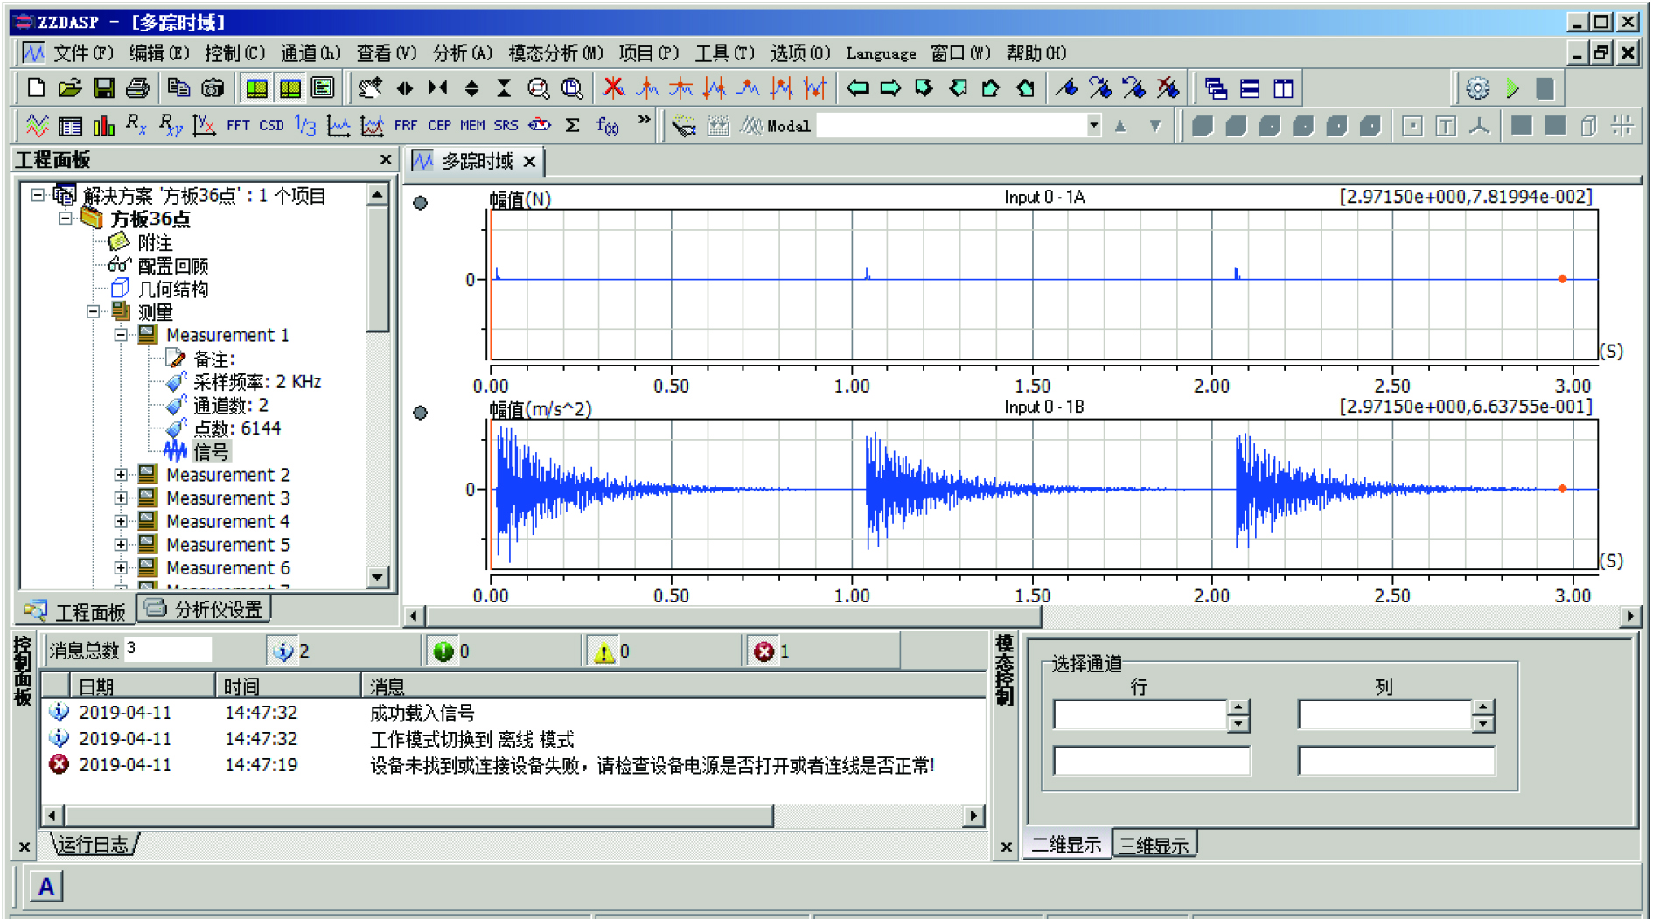The width and height of the screenshot is (1653, 919).
Task: Open the 模态分析(M) menu
Action: click(555, 53)
